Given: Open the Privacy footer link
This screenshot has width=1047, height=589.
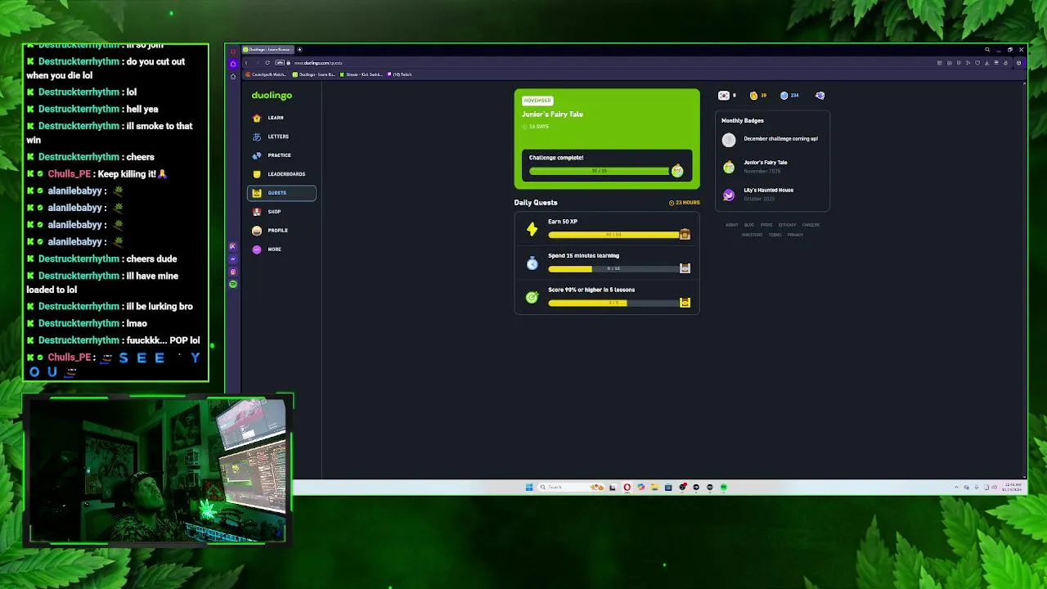Looking at the screenshot, I should coord(795,235).
